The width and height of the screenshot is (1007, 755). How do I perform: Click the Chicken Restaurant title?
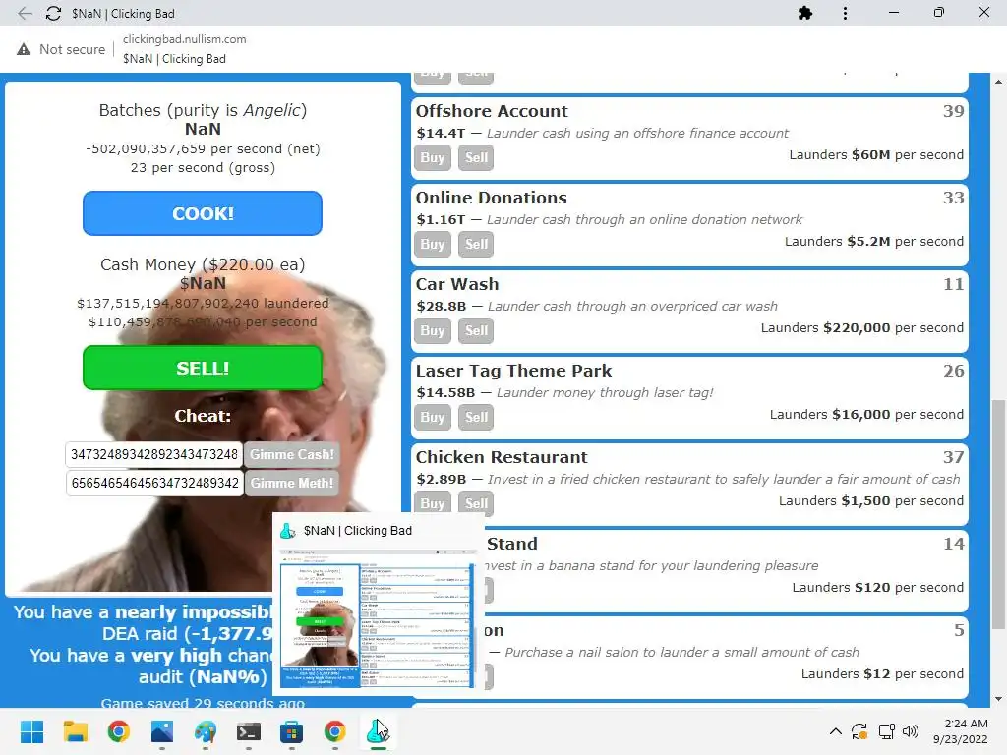pos(502,457)
